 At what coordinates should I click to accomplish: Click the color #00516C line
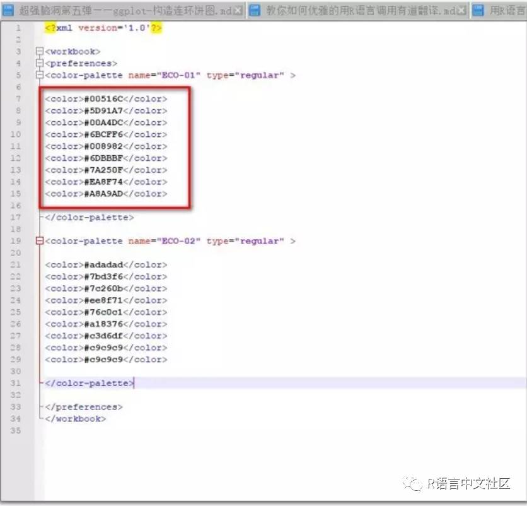(106, 99)
